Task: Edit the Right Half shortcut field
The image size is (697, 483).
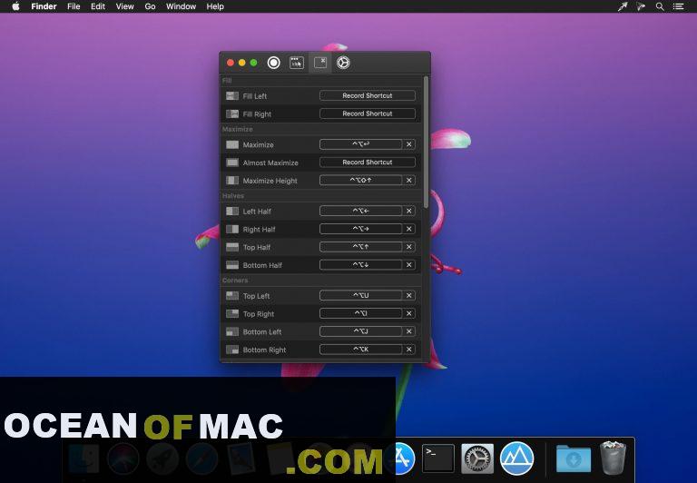Action: (361, 229)
